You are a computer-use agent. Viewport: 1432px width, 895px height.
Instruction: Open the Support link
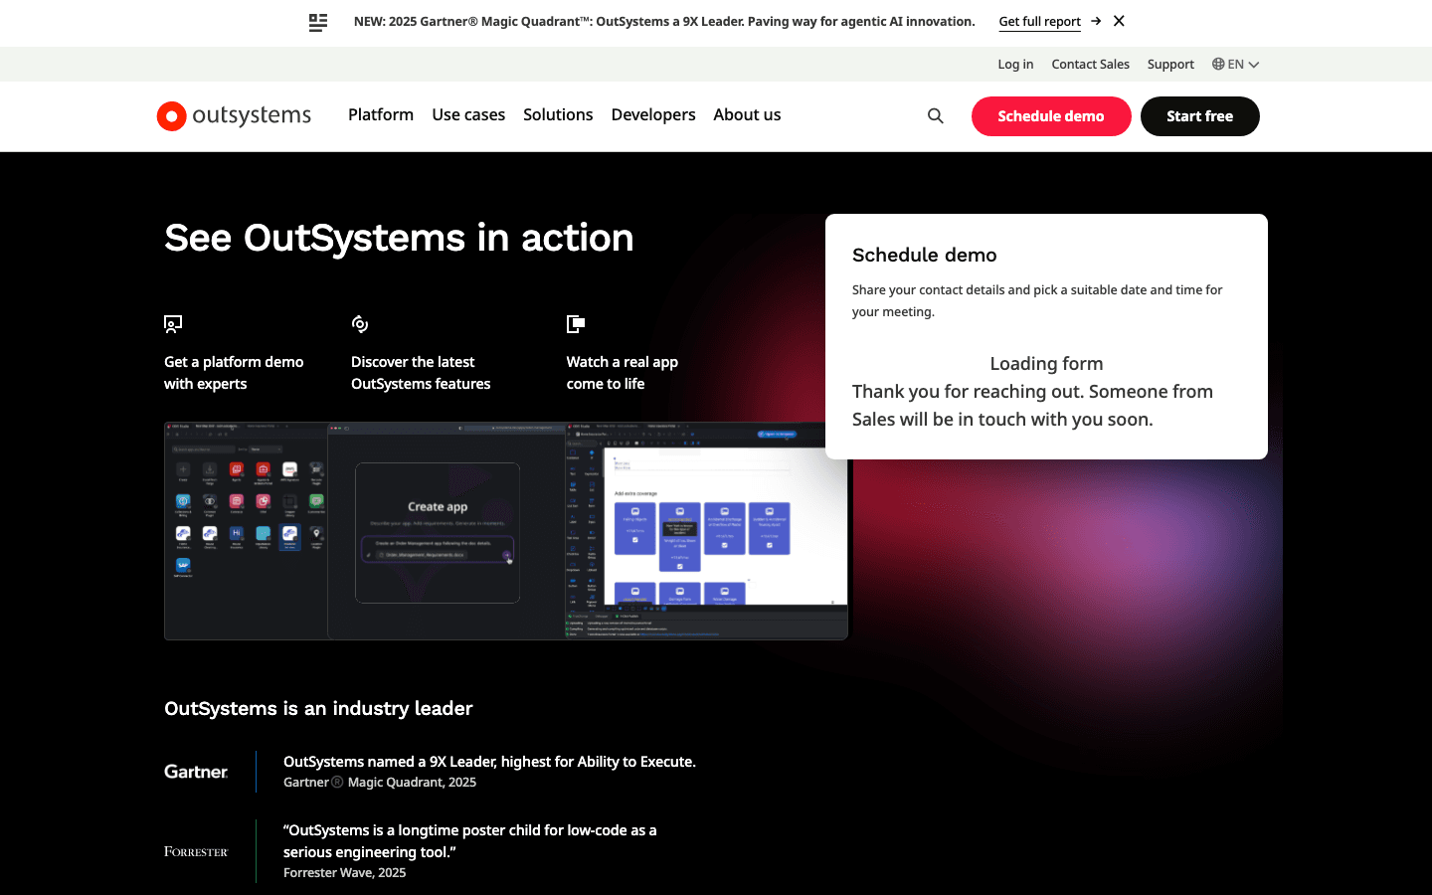[1170, 64]
